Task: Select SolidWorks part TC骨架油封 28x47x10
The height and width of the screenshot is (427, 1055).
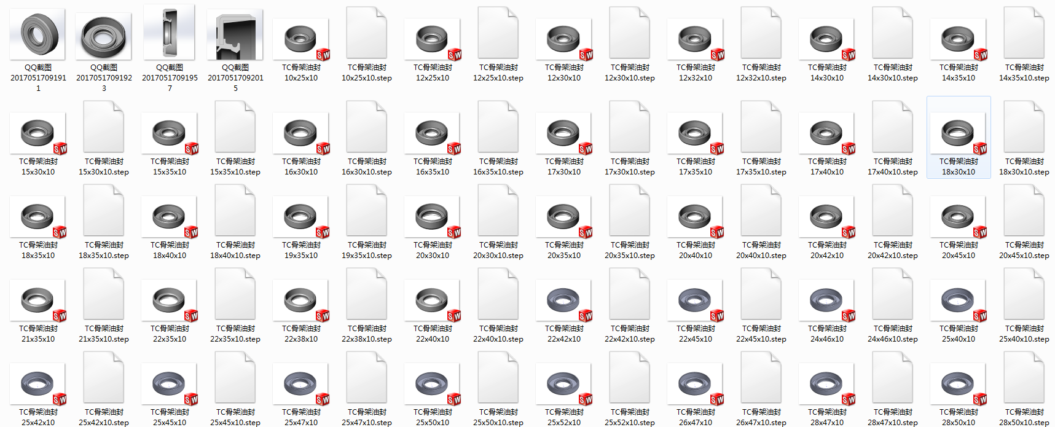Action: 827,384
